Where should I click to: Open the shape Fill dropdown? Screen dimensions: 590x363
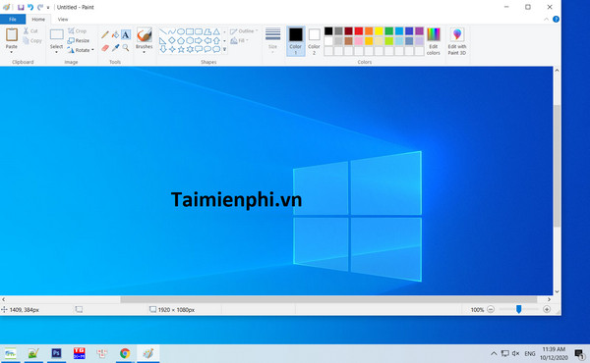click(239, 40)
